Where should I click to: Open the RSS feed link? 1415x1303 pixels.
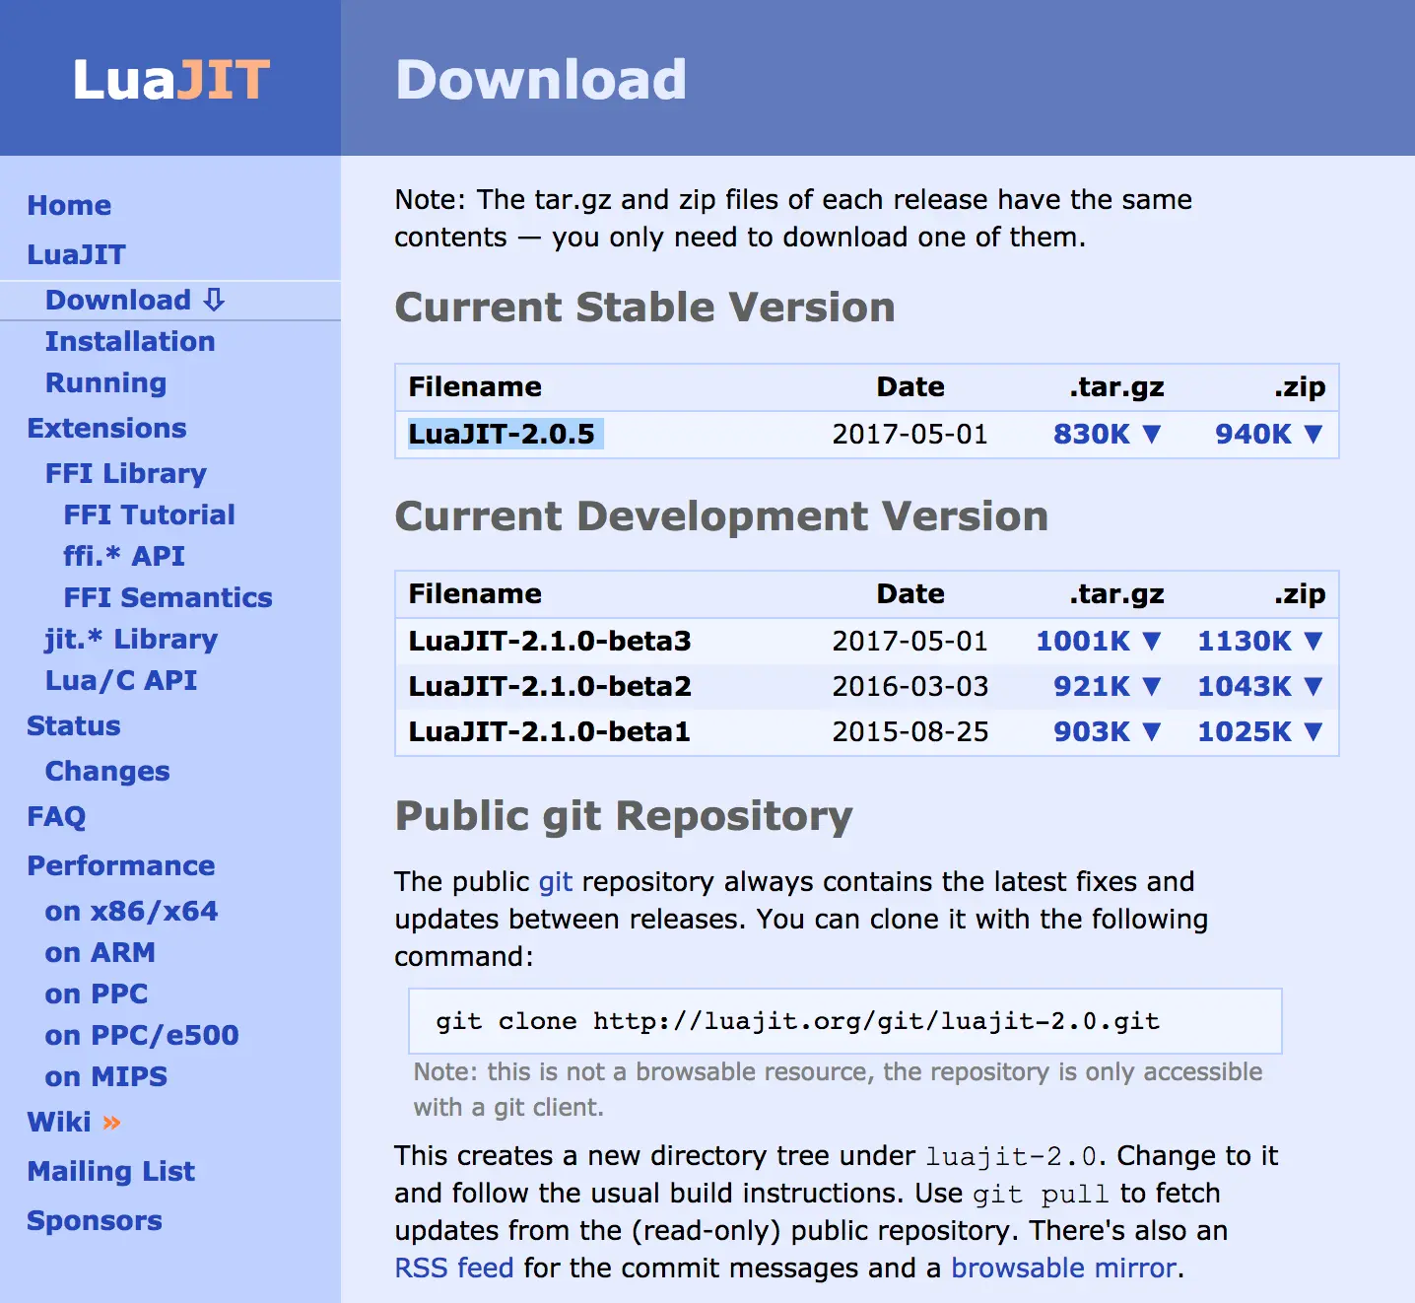[x=454, y=1268]
